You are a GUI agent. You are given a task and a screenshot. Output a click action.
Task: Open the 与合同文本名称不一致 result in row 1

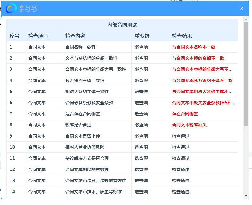194,47
